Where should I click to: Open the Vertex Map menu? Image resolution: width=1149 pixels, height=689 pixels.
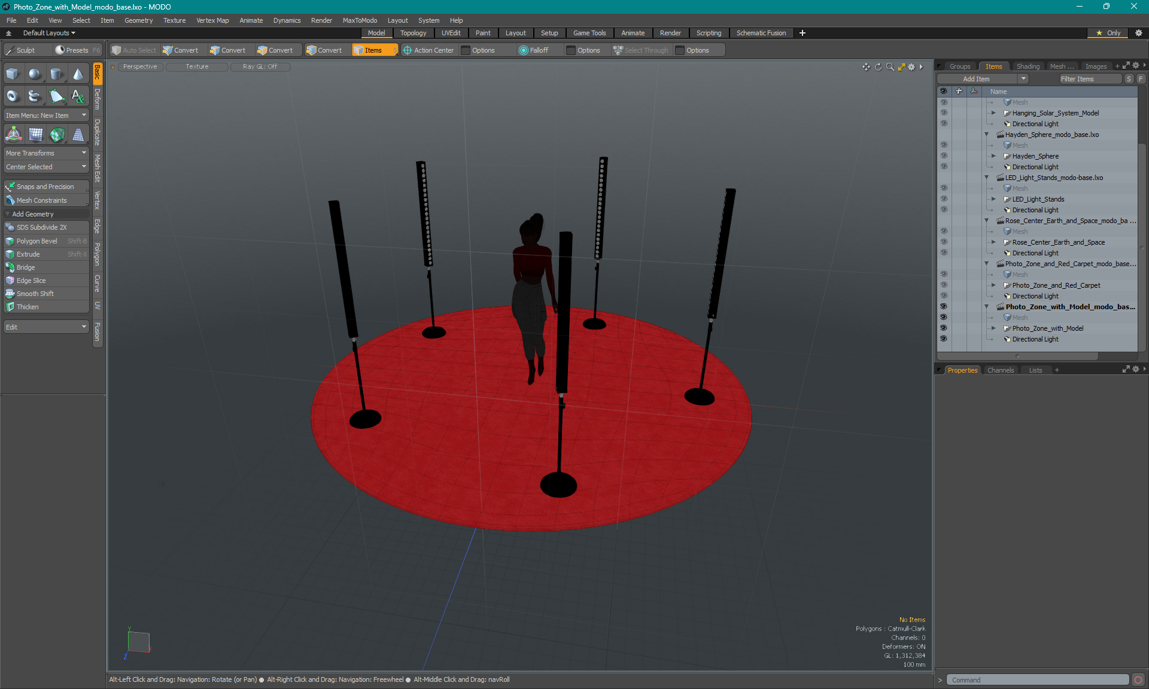212,20
